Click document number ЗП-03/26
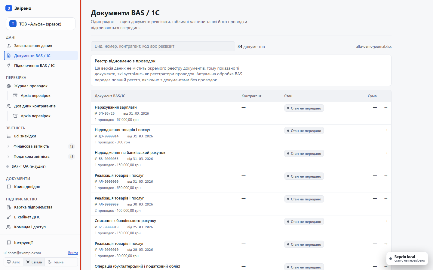This screenshot has width=433, height=270. tap(105, 113)
